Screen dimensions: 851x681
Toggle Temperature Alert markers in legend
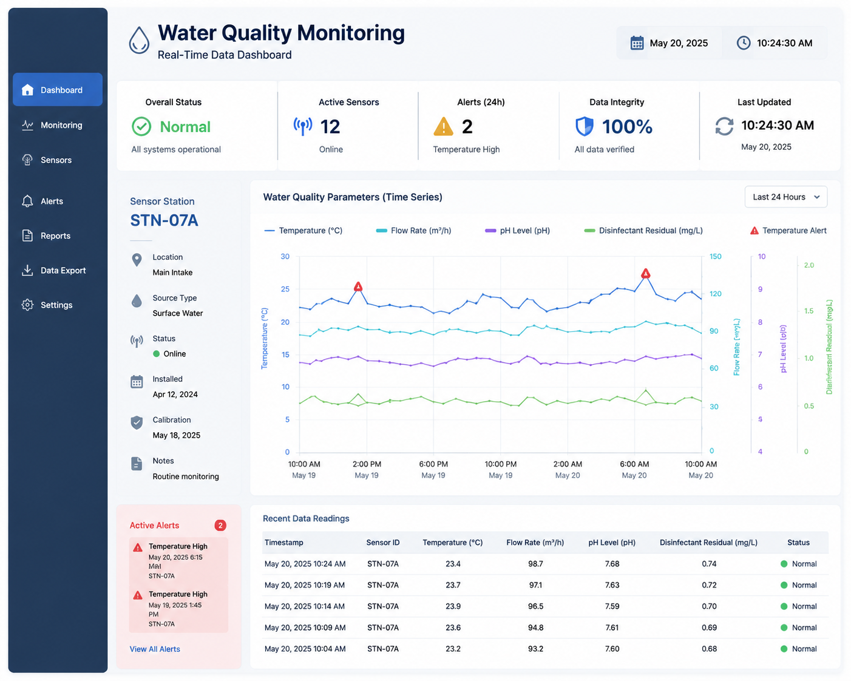tap(788, 231)
